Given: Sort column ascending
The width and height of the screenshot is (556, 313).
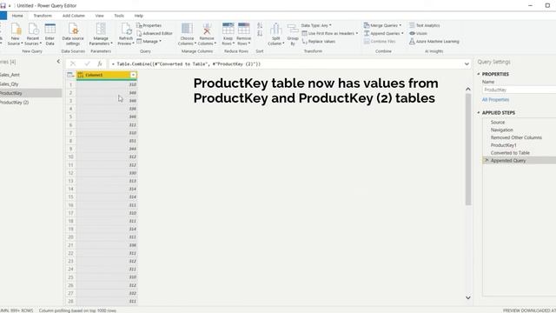Looking at the screenshot, I should 260,25.
